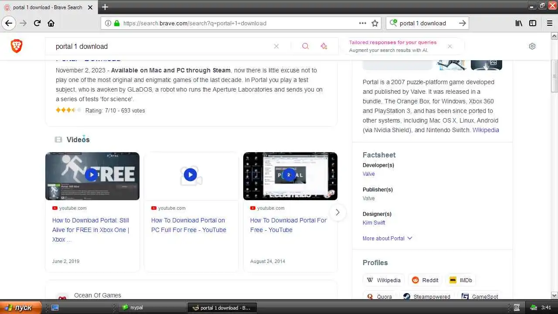Click the rating stars in the result
Image resolution: width=558 pixels, height=314 pixels.
click(x=68, y=110)
